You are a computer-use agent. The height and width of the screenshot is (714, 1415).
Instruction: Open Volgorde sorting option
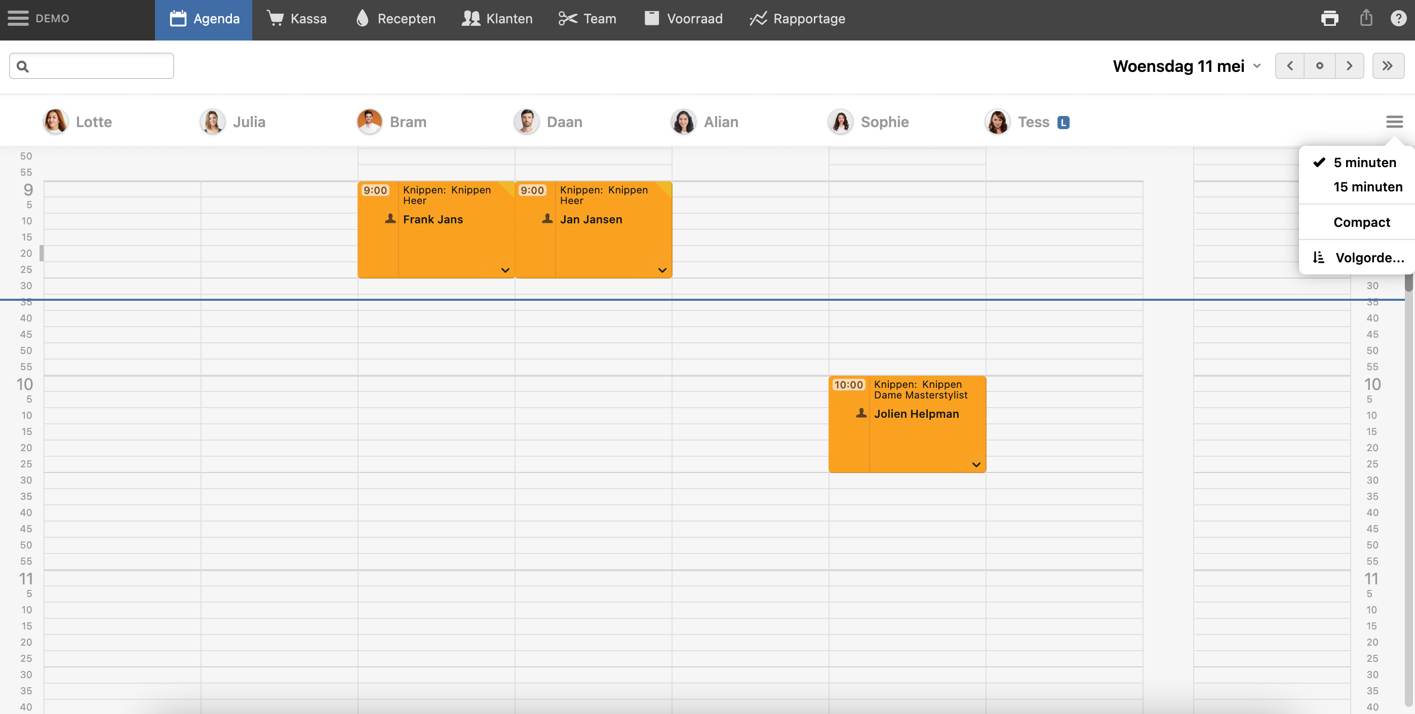[1359, 258]
